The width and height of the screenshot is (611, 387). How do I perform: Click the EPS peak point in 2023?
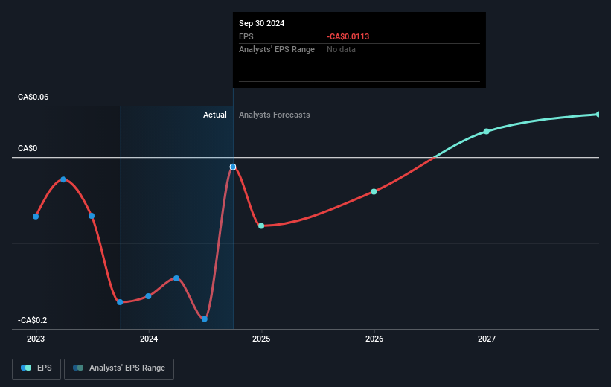(63, 179)
